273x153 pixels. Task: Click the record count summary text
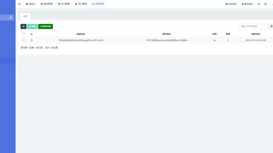pos(39,48)
